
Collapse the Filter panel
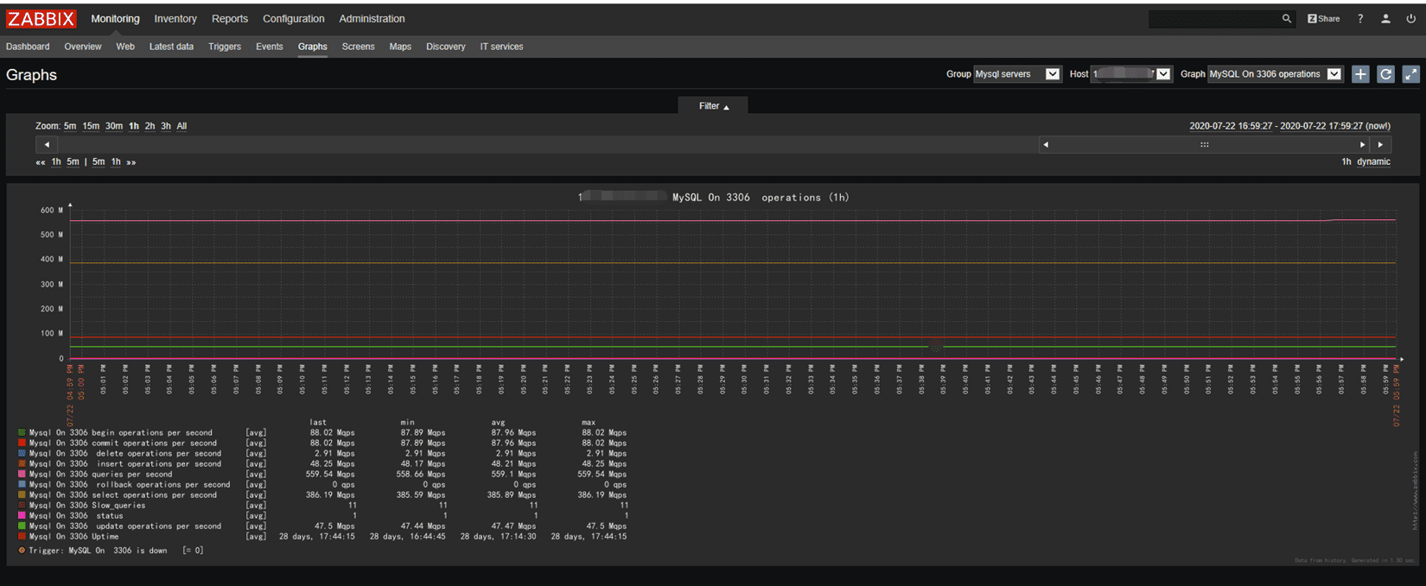pyautogui.click(x=713, y=106)
